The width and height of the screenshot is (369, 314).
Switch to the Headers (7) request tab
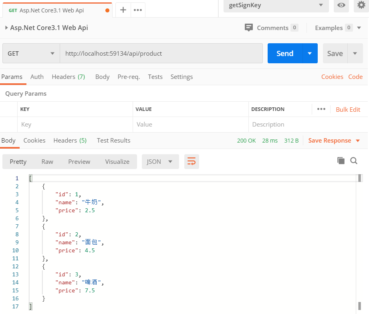68,76
